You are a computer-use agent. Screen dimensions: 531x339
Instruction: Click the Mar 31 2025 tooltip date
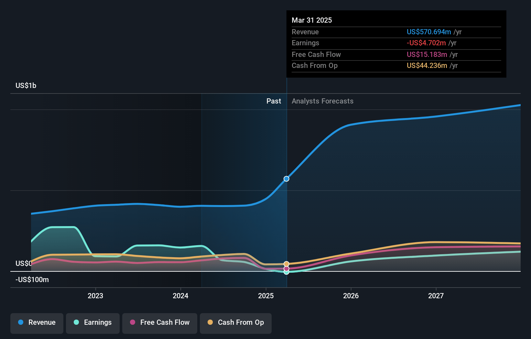click(x=312, y=20)
